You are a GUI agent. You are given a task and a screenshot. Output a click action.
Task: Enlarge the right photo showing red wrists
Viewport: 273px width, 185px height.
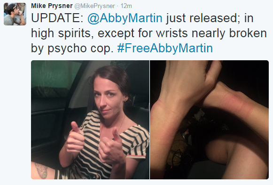[x=209, y=120]
